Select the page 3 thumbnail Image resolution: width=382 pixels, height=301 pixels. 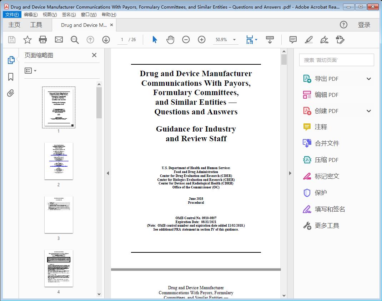58,214
